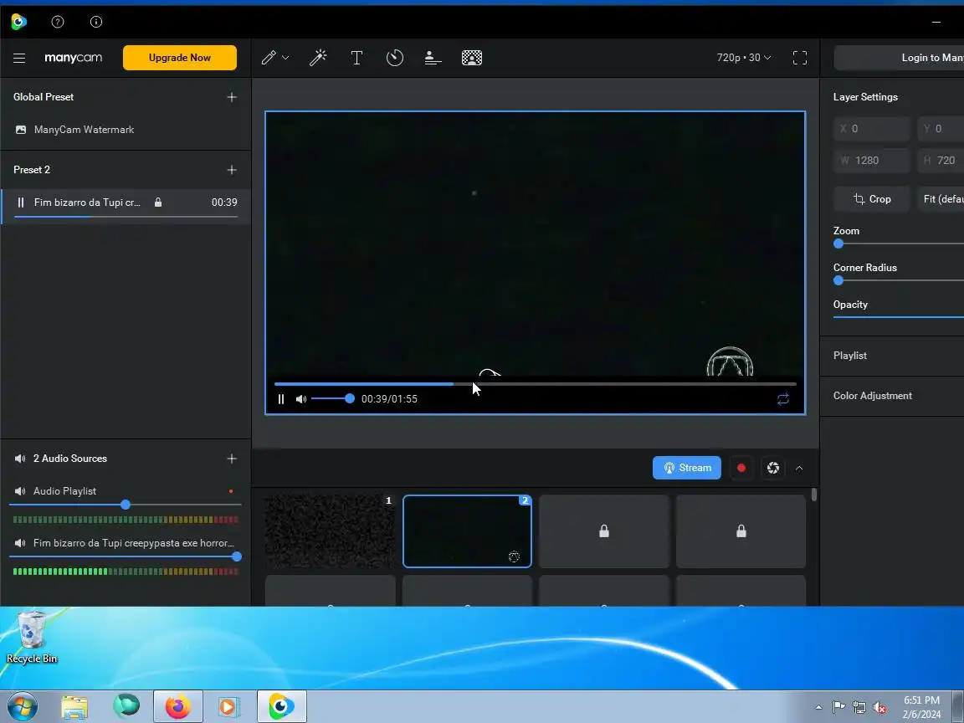Adjust the Audio Playlist volume slider
Screen dimensions: 964x723
(x=126, y=505)
